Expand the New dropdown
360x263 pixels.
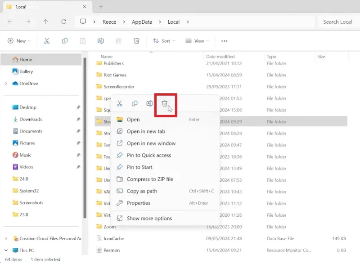pos(19,41)
